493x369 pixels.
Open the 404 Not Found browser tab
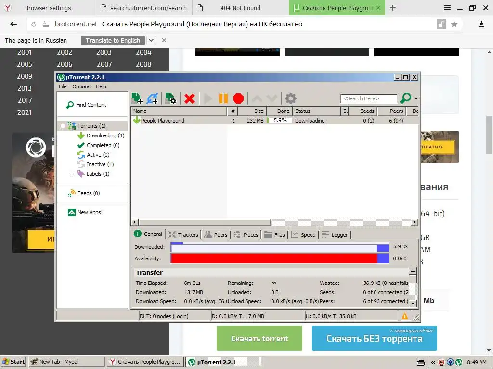pos(241,8)
